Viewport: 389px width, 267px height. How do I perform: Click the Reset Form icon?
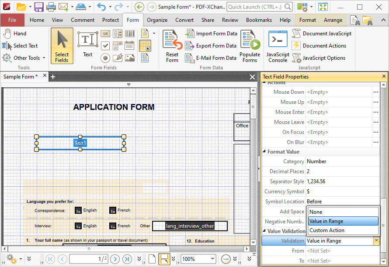tap(172, 46)
